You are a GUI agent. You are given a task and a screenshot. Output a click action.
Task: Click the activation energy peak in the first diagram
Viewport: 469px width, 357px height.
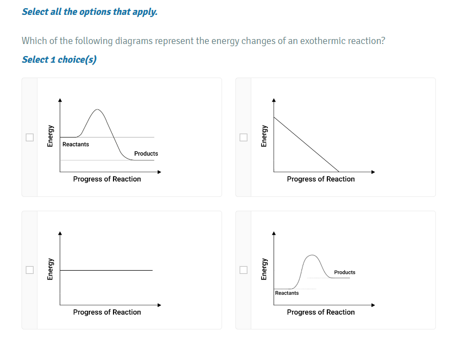(98, 110)
